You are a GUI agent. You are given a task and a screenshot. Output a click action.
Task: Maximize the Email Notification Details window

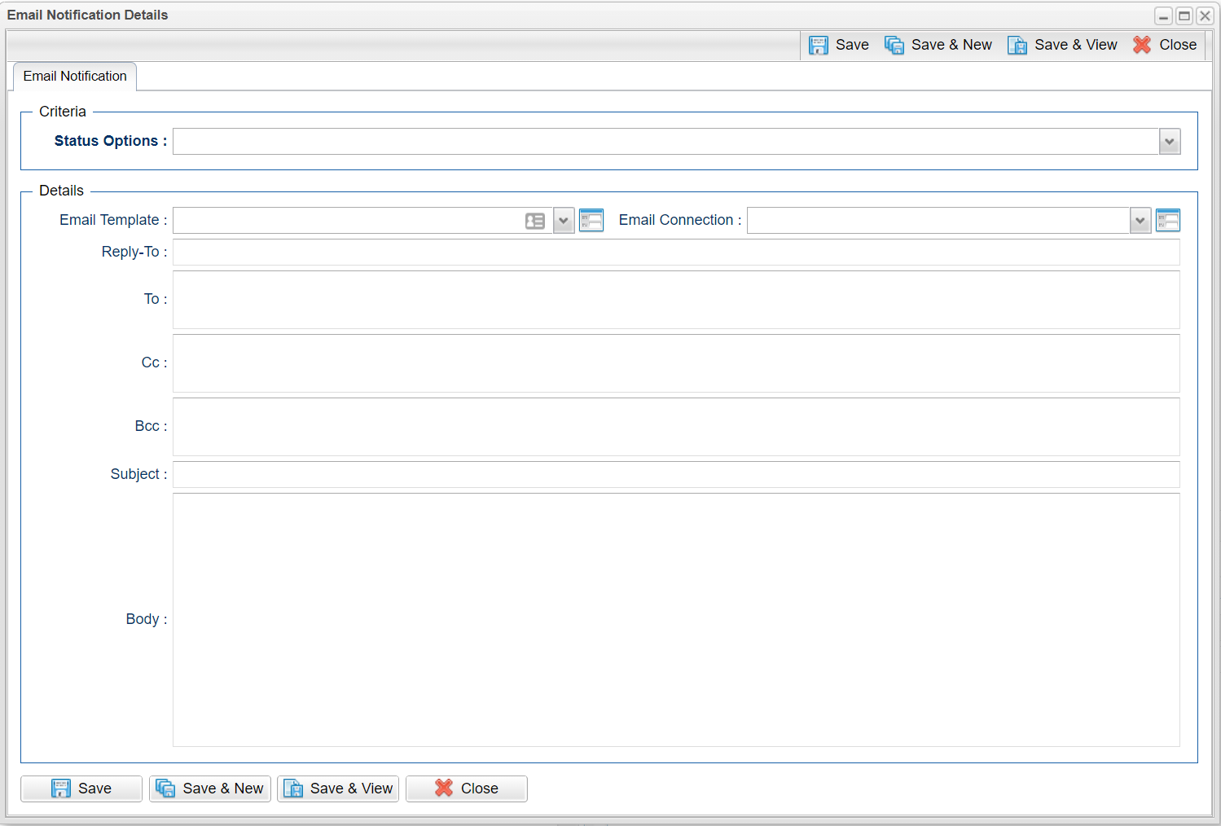coord(1184,16)
